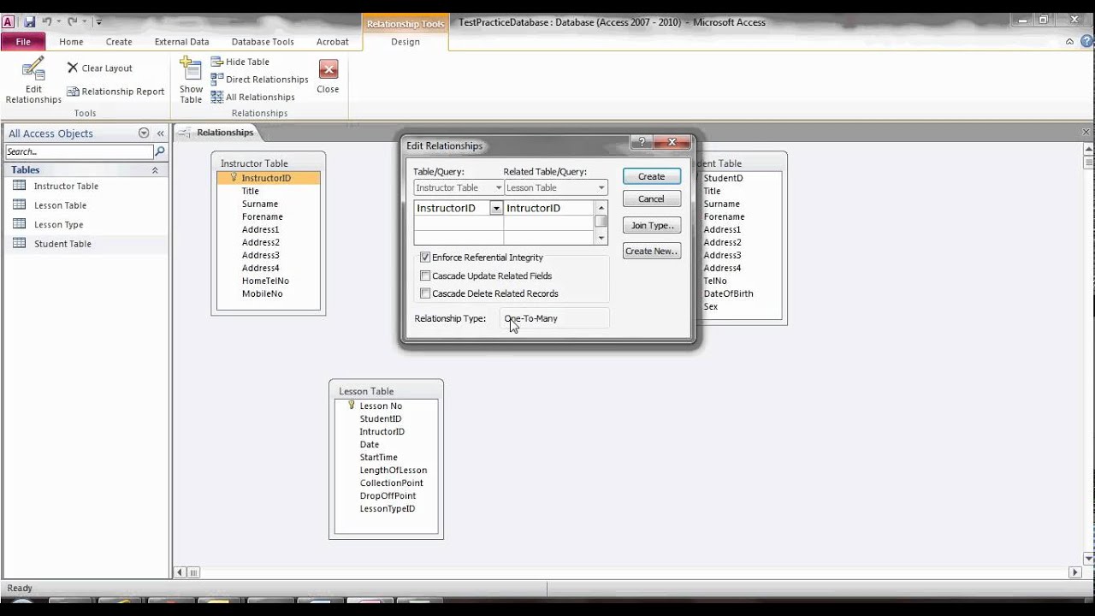This screenshot has width=1095, height=616.
Task: Open the Table/Query Instructor Table combo box
Action: [x=459, y=187]
